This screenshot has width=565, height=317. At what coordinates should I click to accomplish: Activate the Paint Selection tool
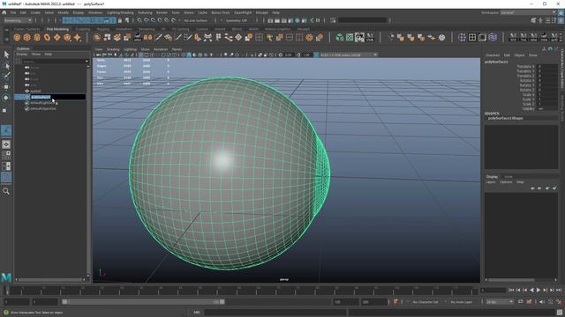coord(6,76)
